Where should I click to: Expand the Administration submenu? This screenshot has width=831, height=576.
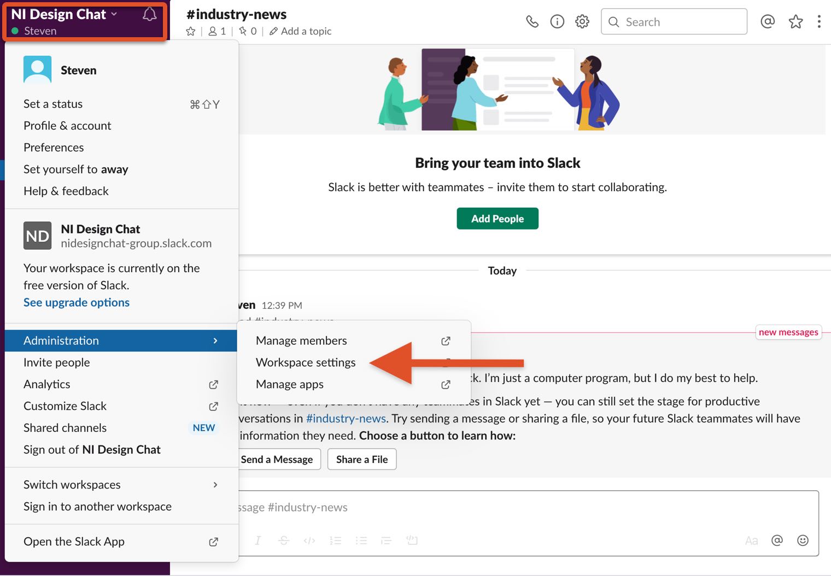121,340
